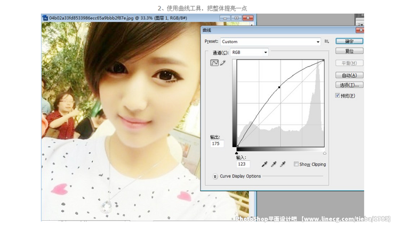Screen dimensions: 400x226
Task: Minimize the image document window
Action: coord(225,18)
